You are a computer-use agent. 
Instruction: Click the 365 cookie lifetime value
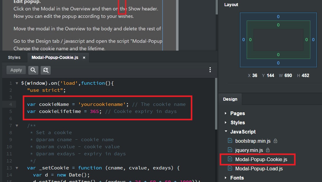tap(94, 111)
